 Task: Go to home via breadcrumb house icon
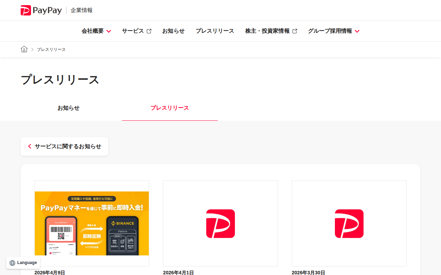[24, 49]
